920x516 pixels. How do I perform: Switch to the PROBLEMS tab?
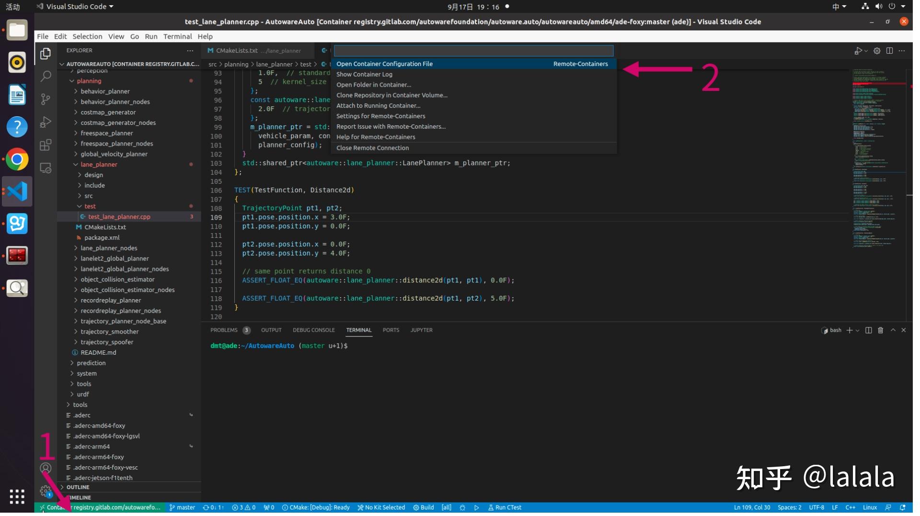point(226,333)
